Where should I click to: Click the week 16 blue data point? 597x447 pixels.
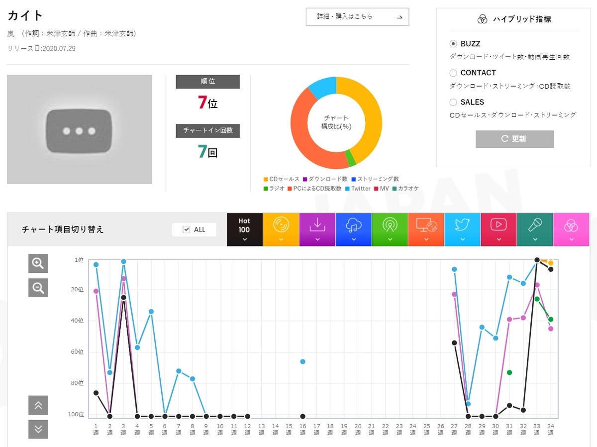[302, 361]
